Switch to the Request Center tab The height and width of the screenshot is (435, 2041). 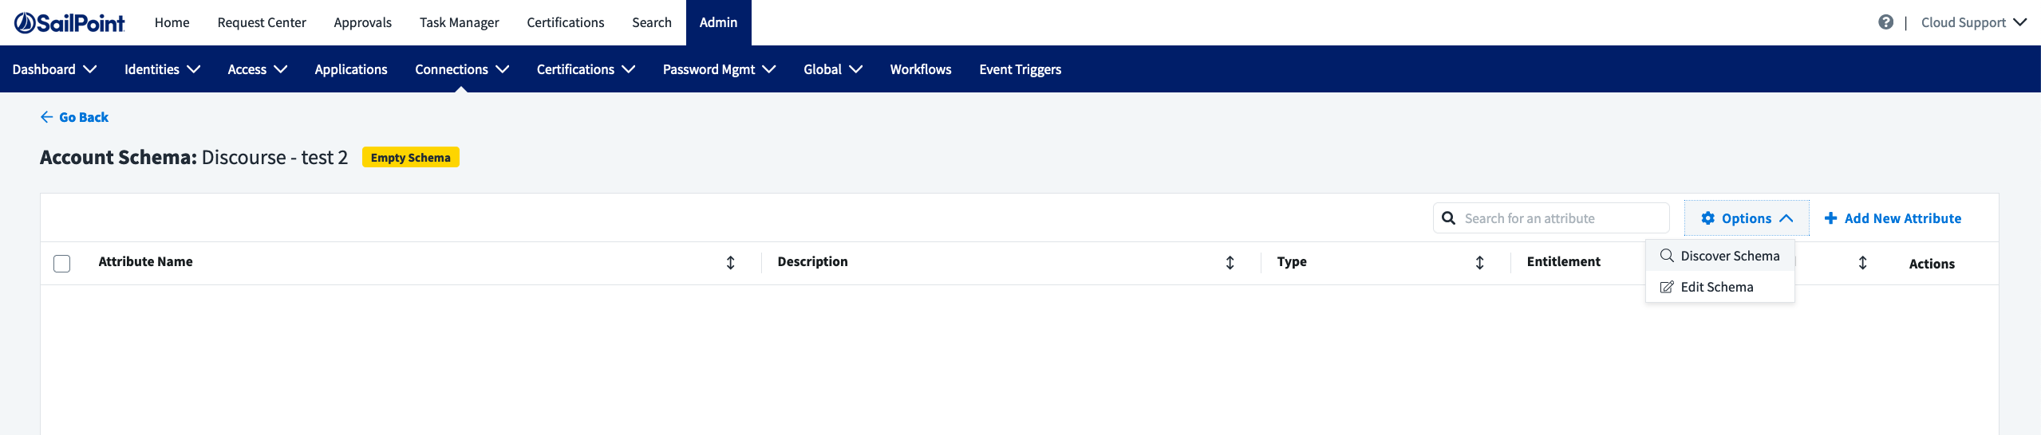[261, 22]
